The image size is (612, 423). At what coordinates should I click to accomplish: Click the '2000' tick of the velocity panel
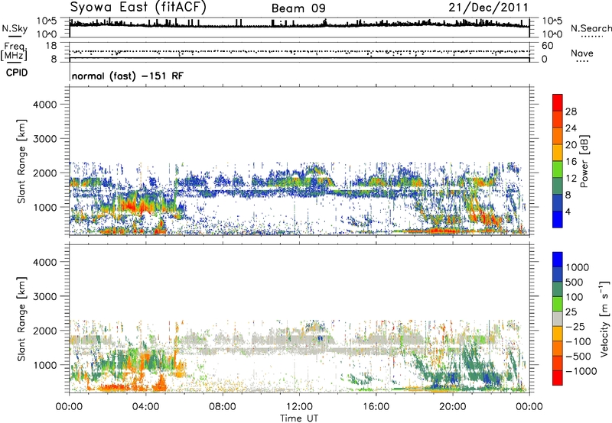tap(45, 331)
